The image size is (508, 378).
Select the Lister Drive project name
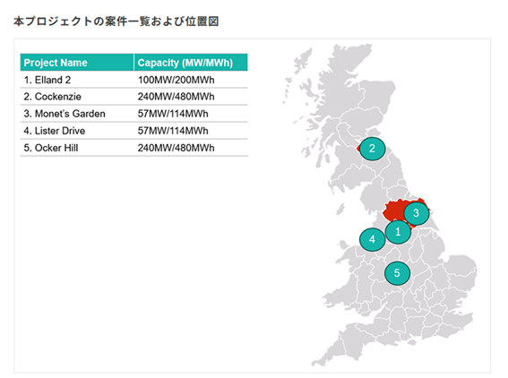(x=54, y=131)
